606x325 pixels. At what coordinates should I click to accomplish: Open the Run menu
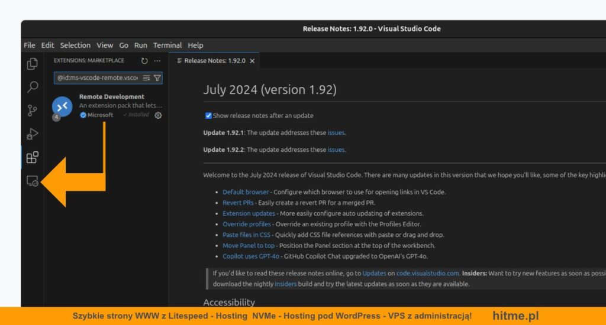[141, 45]
